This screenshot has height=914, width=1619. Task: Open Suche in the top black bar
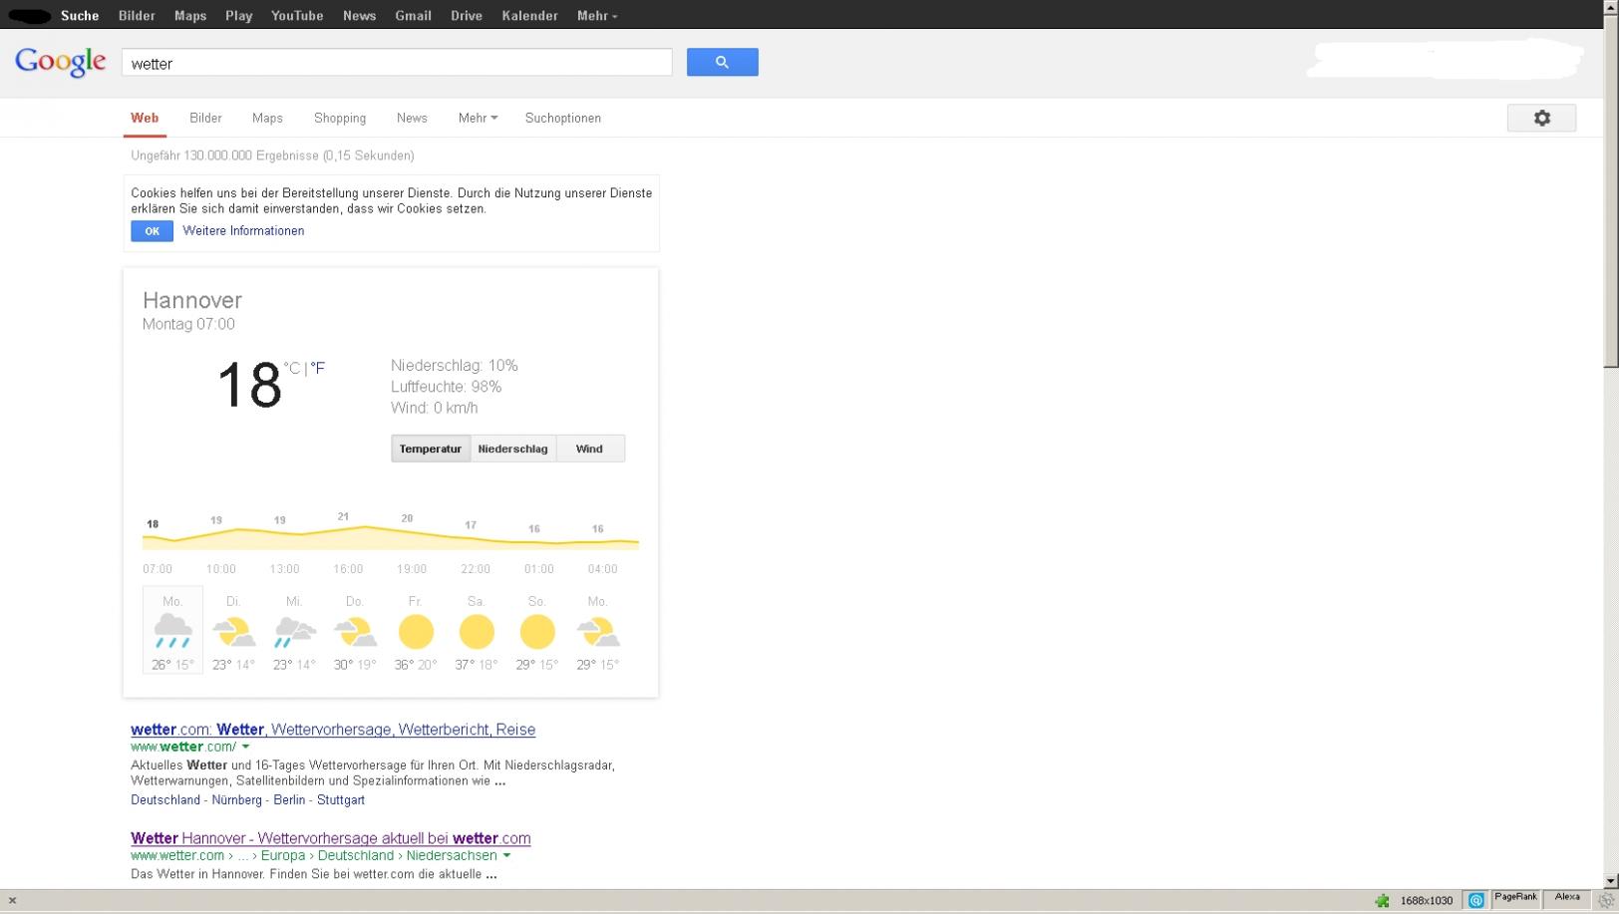(x=80, y=16)
